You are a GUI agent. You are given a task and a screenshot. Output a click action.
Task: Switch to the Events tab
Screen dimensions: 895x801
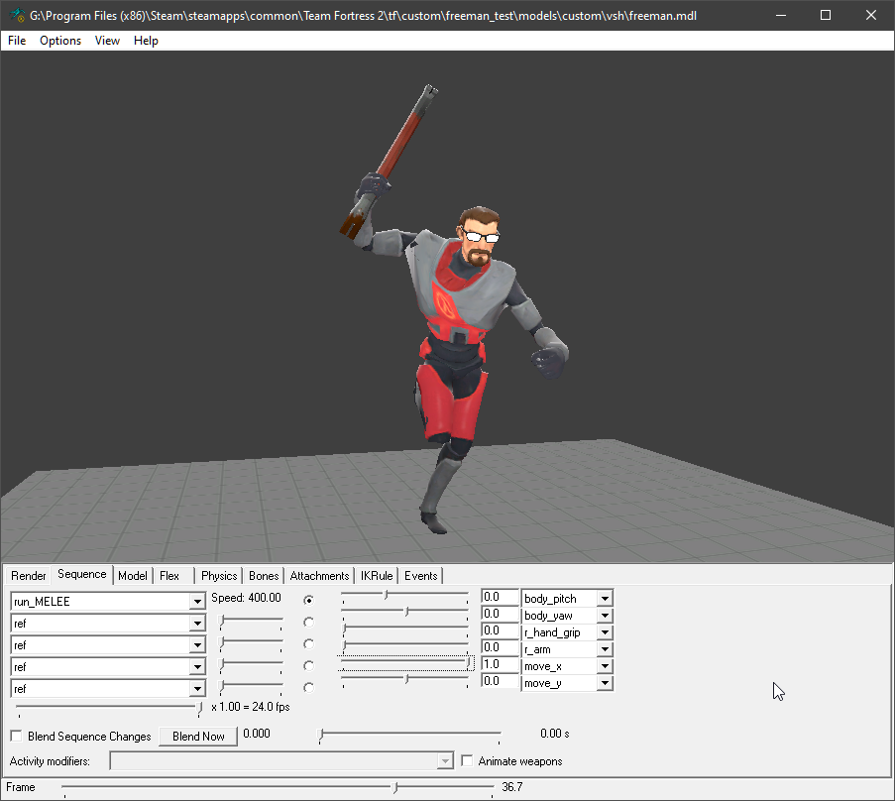(x=420, y=576)
